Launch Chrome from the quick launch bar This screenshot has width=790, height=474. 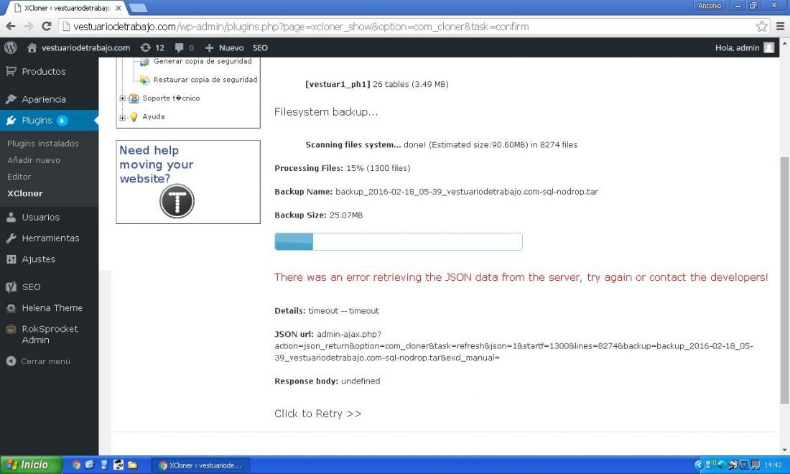pos(76,465)
